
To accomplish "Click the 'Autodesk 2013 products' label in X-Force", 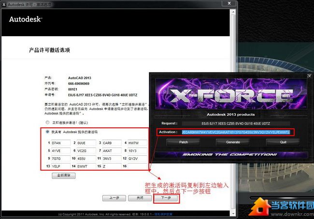I will pos(231,115).
